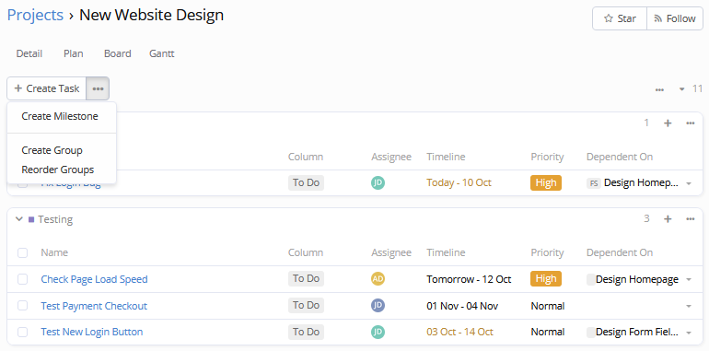Switch to the Gantt tab
This screenshot has height=351, width=709.
point(162,53)
